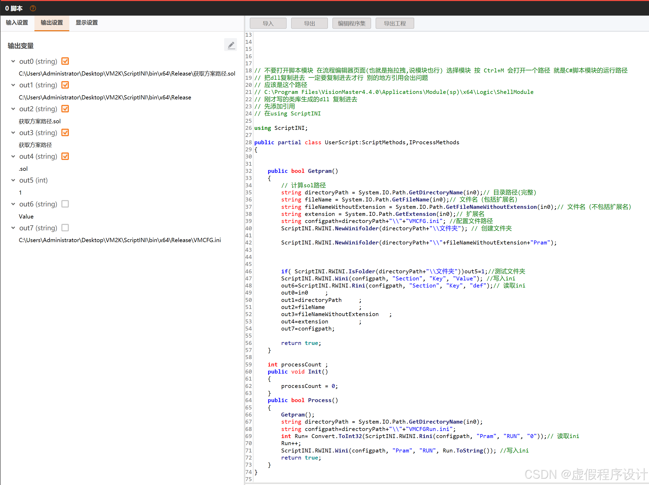Switch to the 输入设置 tab
The image size is (649, 485).
[17, 23]
